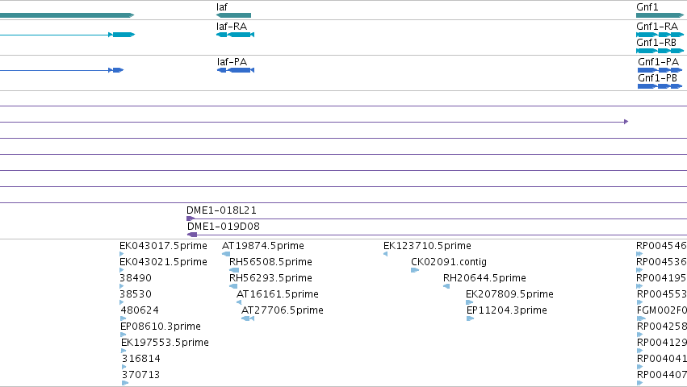Click the DME1-019D08 clone end marker
The height and width of the screenshot is (387, 687).
(192, 235)
